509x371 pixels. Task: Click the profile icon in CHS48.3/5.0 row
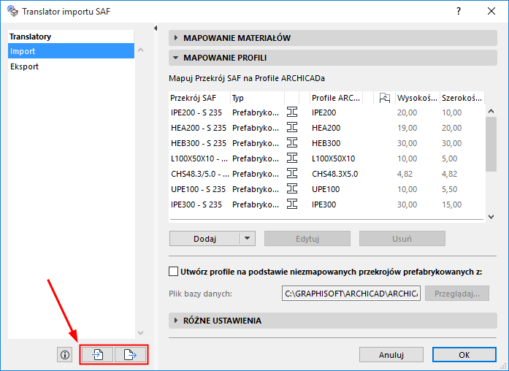(x=292, y=174)
